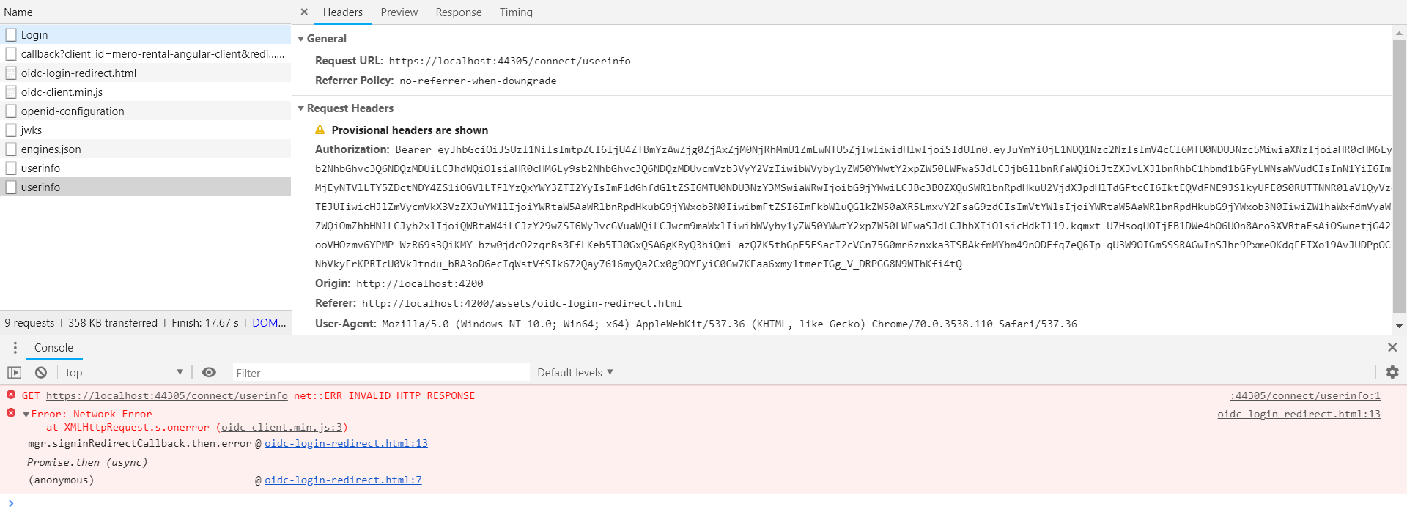Viewport: 1407px width, 509px height.
Task: Open the oidc-client.min.js:3 source link
Action: [281, 428]
